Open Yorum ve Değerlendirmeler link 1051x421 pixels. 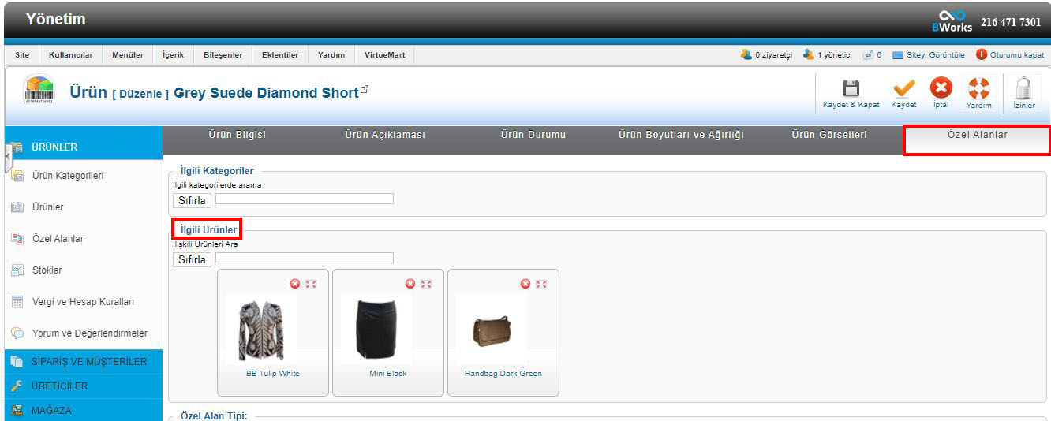tap(90, 333)
